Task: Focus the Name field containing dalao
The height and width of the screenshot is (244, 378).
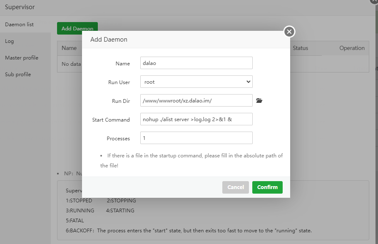Action: click(196, 63)
